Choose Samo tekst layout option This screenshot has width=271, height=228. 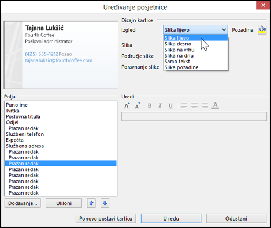click(x=195, y=62)
